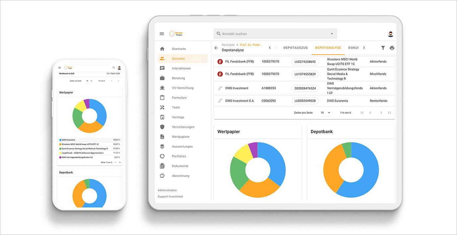Image resolution: width=457 pixels, height=235 pixels.
Task: Select the Tools sidebar icon
Action: 162,107
